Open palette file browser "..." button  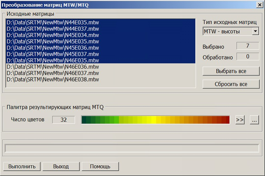(x=254, y=120)
